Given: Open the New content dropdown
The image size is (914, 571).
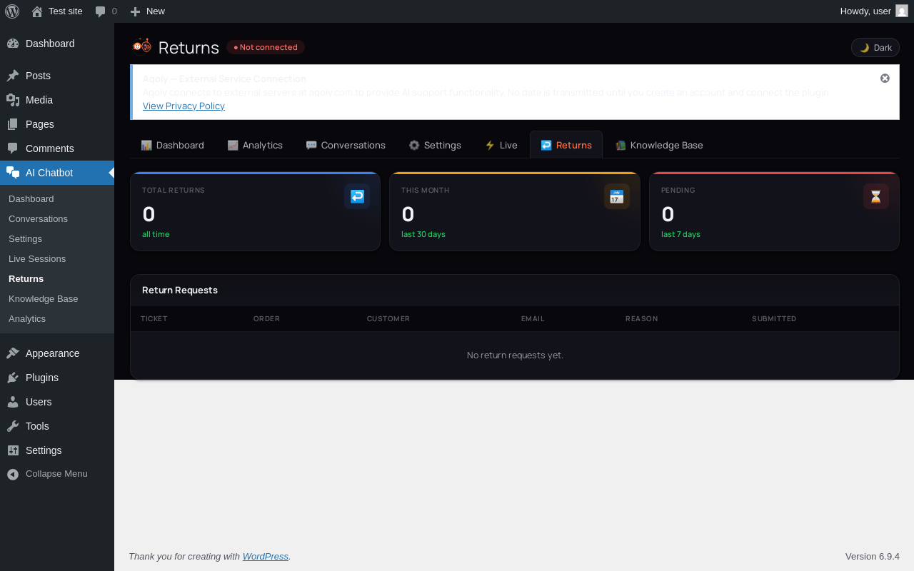Looking at the screenshot, I should click(147, 11).
